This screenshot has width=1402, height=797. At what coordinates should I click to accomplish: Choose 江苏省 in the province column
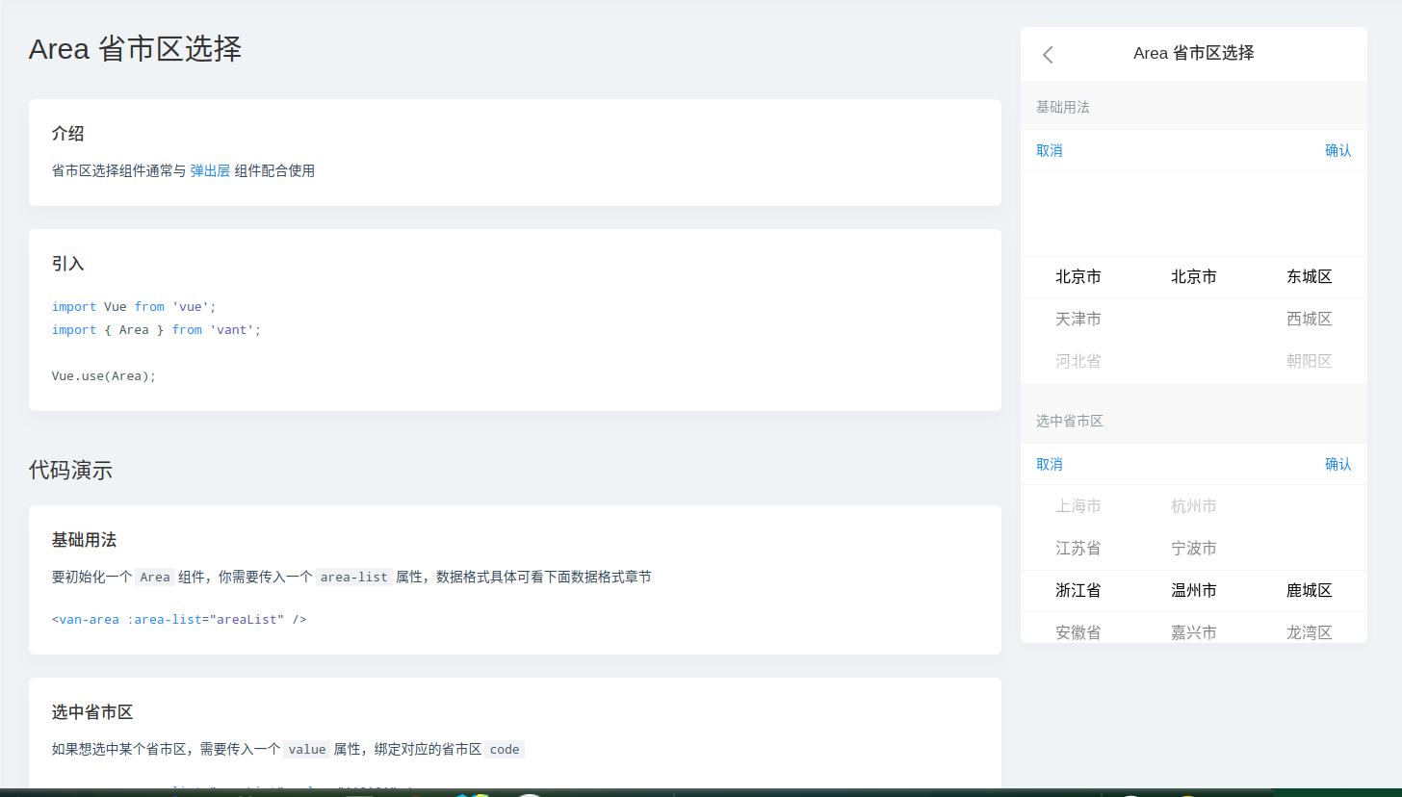point(1078,549)
